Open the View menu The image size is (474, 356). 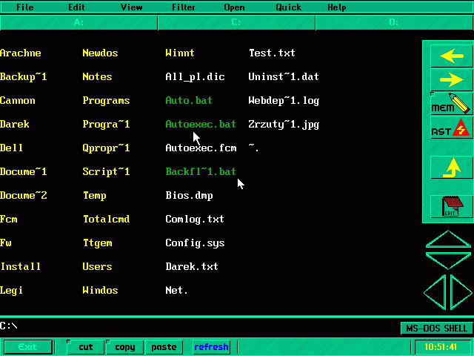point(132,7)
